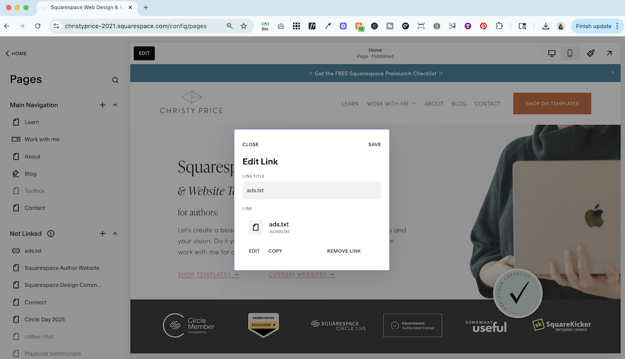Click COPY in Edit Link dialog
Viewport: 625px width, 359px height.
click(275, 251)
